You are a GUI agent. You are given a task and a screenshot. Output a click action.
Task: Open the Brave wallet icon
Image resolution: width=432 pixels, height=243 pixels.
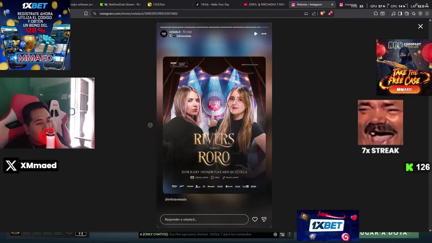[x=407, y=13]
